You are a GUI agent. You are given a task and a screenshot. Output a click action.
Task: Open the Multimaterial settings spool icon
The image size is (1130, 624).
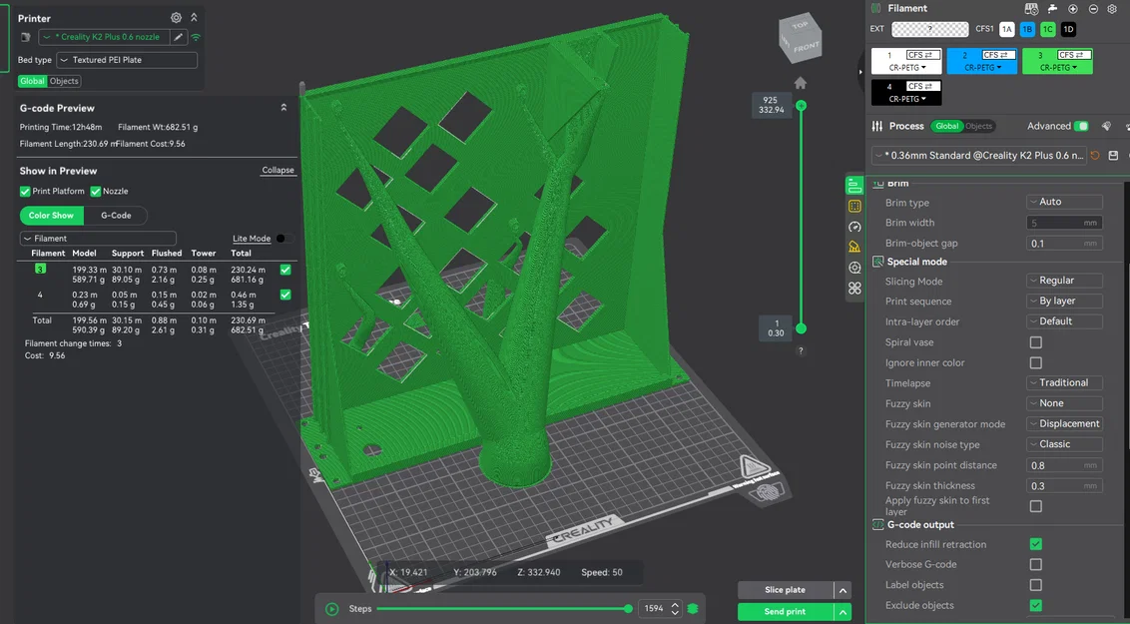(854, 268)
